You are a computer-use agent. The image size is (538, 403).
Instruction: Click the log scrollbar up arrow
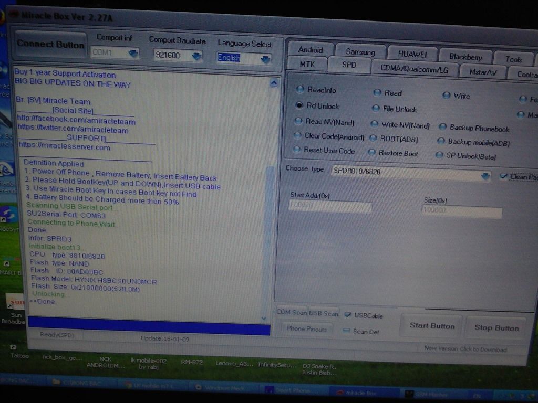pos(273,83)
